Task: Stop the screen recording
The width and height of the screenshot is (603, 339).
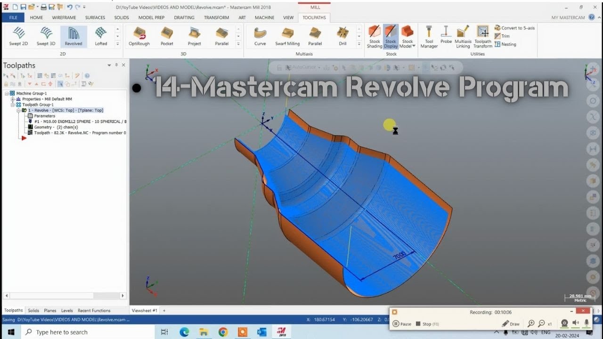Action: 427,324
